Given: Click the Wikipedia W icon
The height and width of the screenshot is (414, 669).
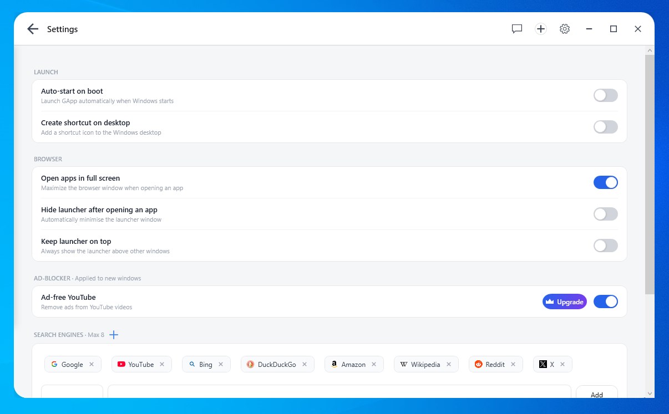Looking at the screenshot, I should 404,364.
